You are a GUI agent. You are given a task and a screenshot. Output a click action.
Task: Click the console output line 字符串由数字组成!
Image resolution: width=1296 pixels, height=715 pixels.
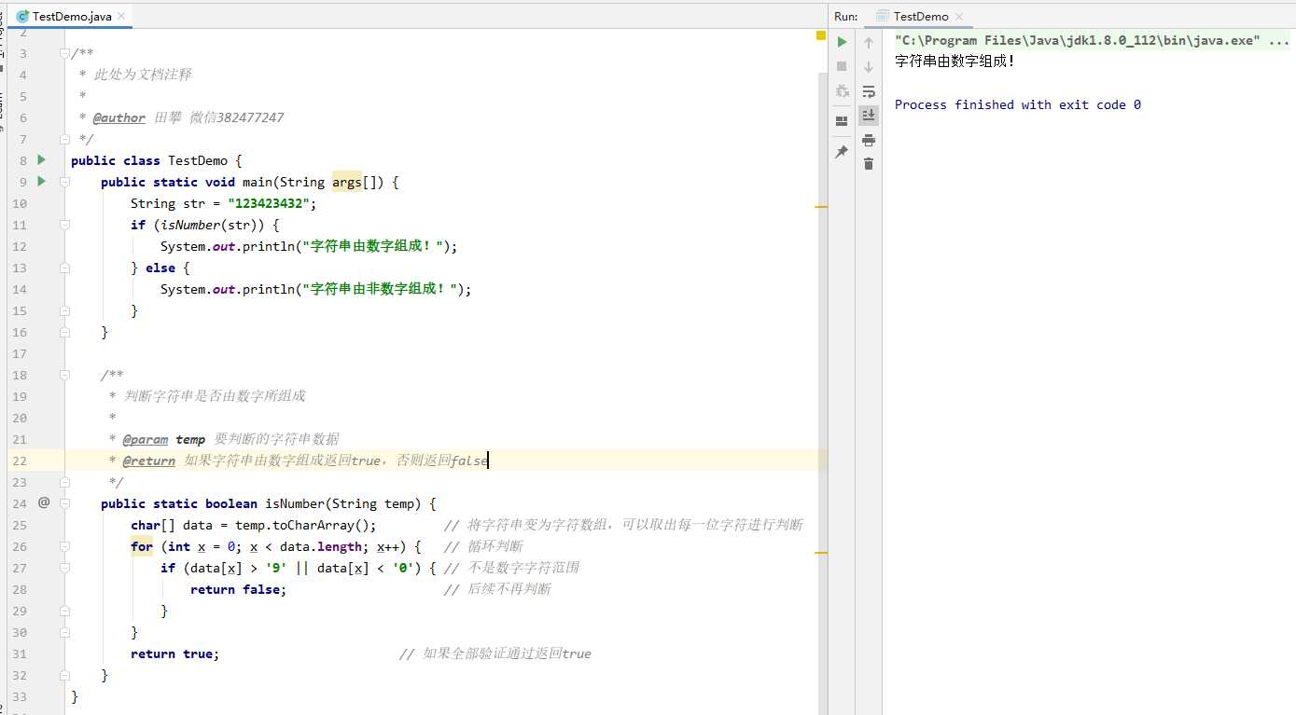click(955, 62)
